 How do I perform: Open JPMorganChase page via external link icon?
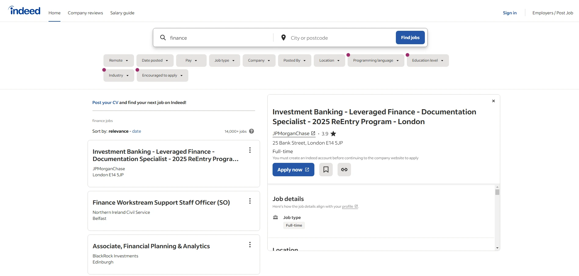[x=313, y=133]
